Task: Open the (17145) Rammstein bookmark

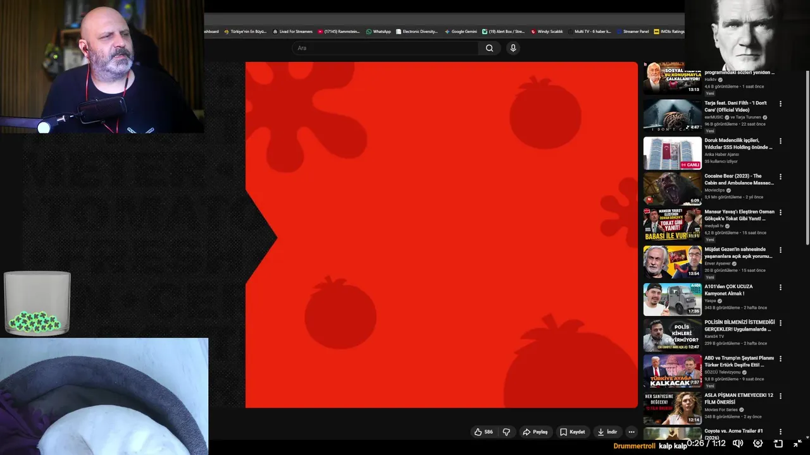Action: point(339,32)
